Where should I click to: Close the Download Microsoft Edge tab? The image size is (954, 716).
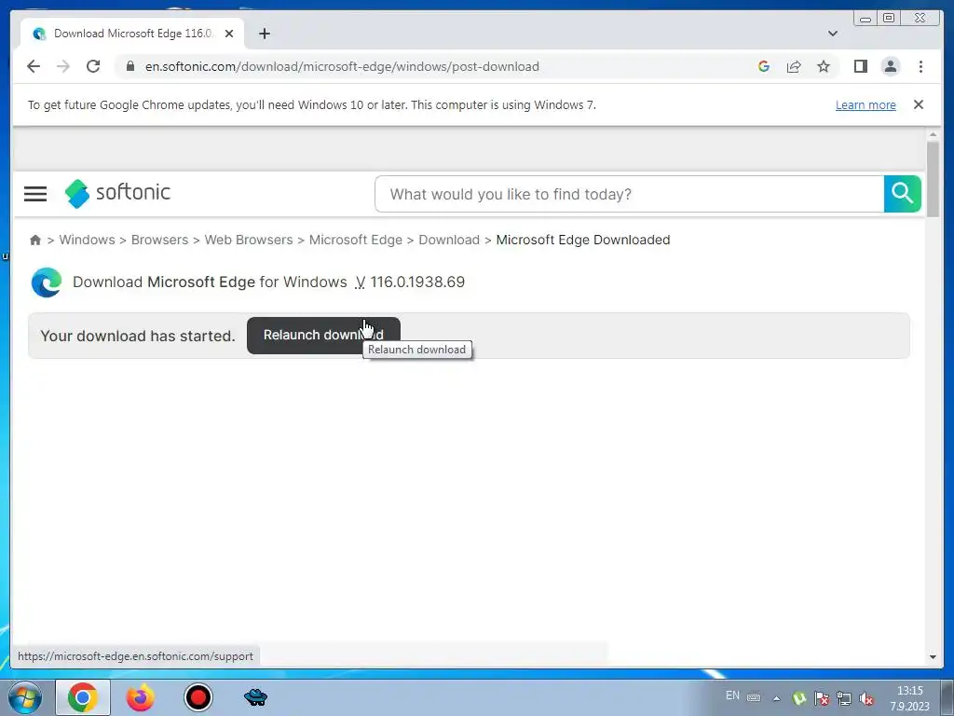point(229,34)
